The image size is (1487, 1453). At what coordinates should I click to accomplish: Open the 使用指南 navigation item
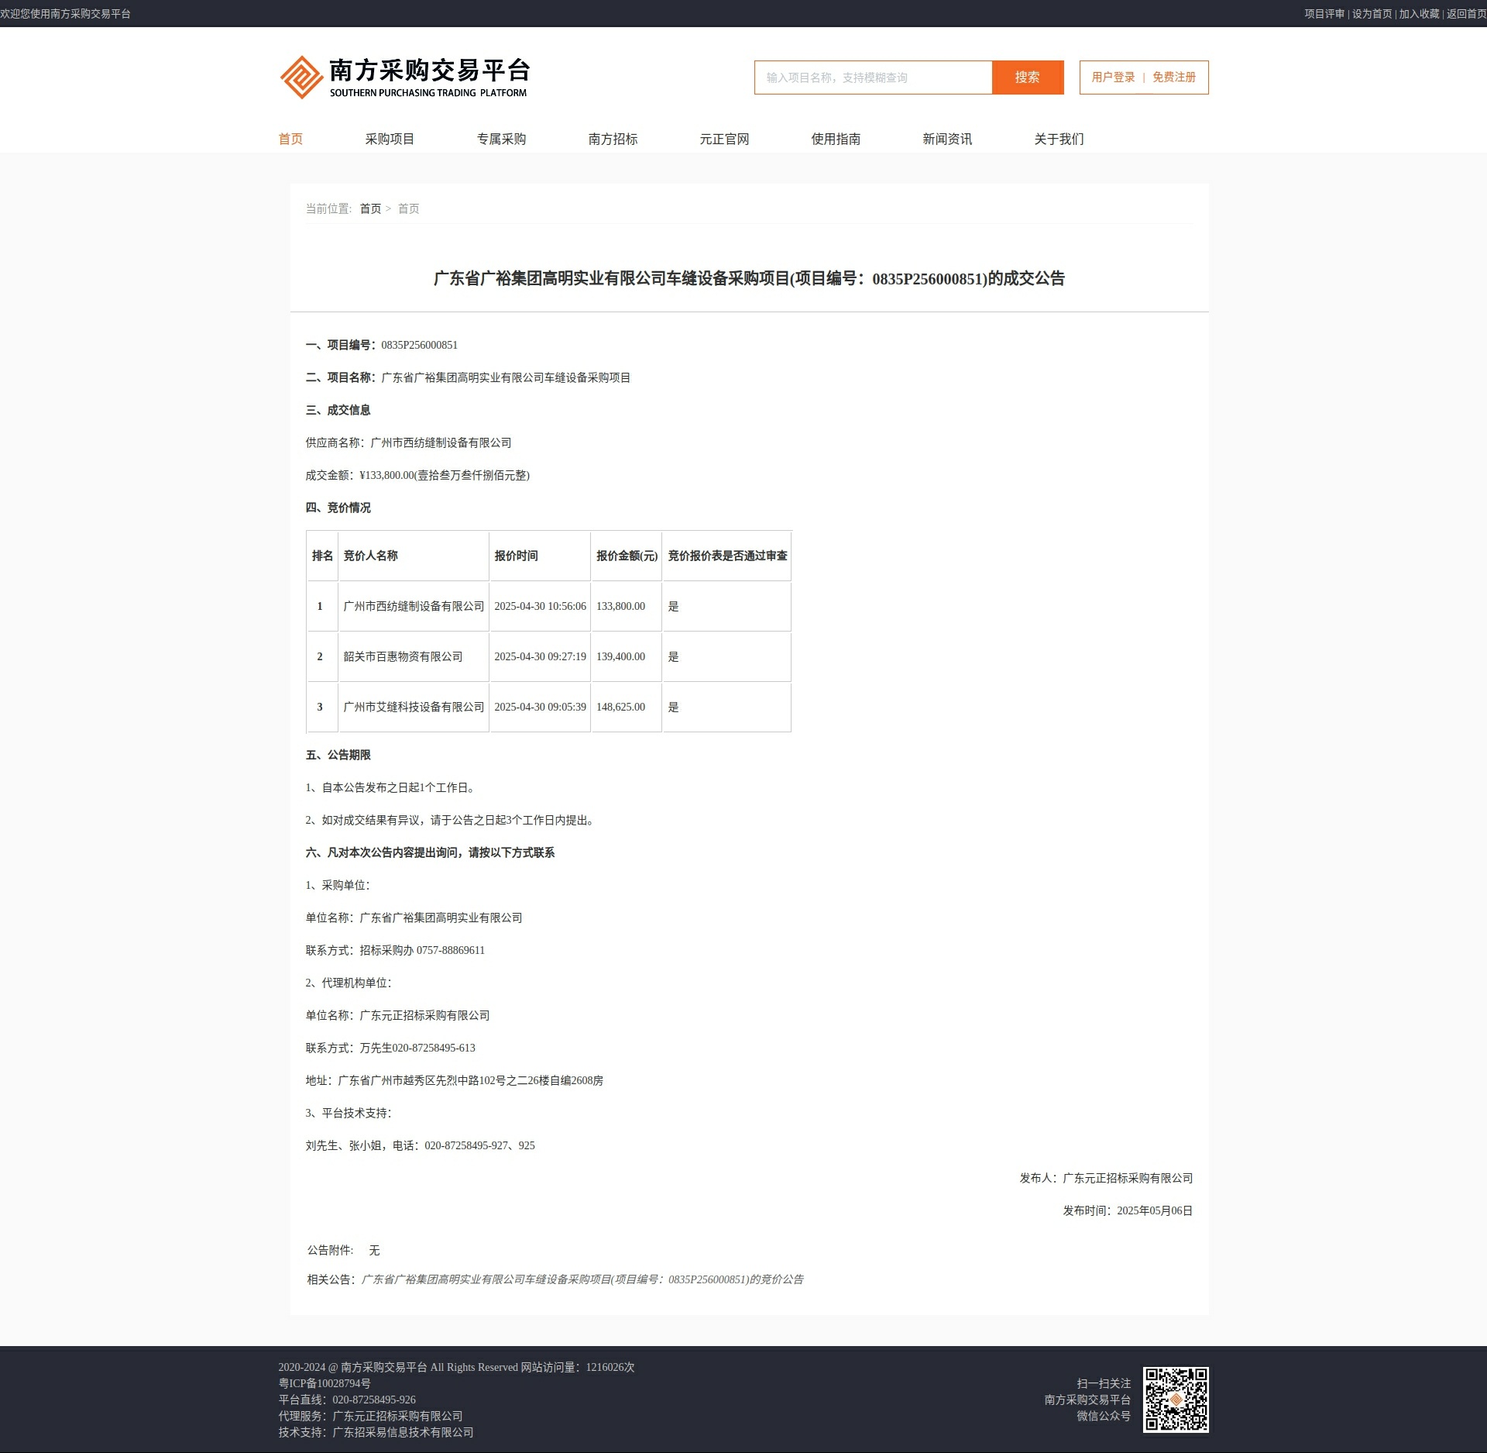pyautogui.click(x=836, y=139)
